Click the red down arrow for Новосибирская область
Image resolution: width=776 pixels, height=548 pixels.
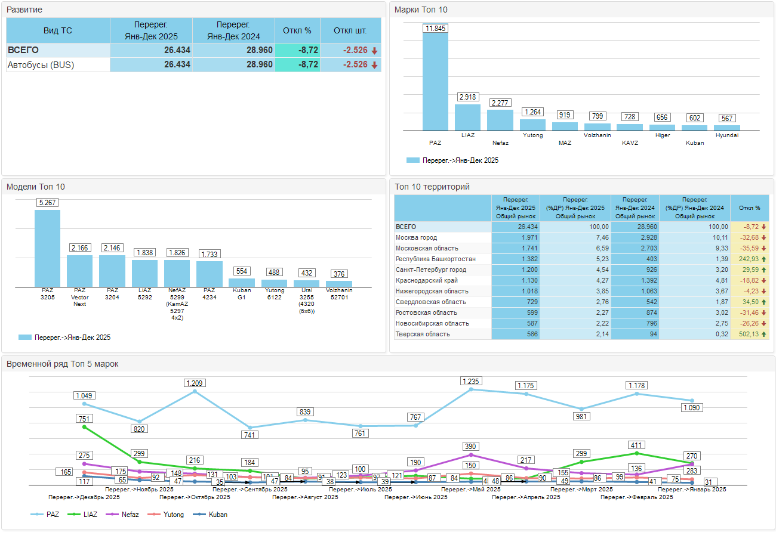coord(764,324)
